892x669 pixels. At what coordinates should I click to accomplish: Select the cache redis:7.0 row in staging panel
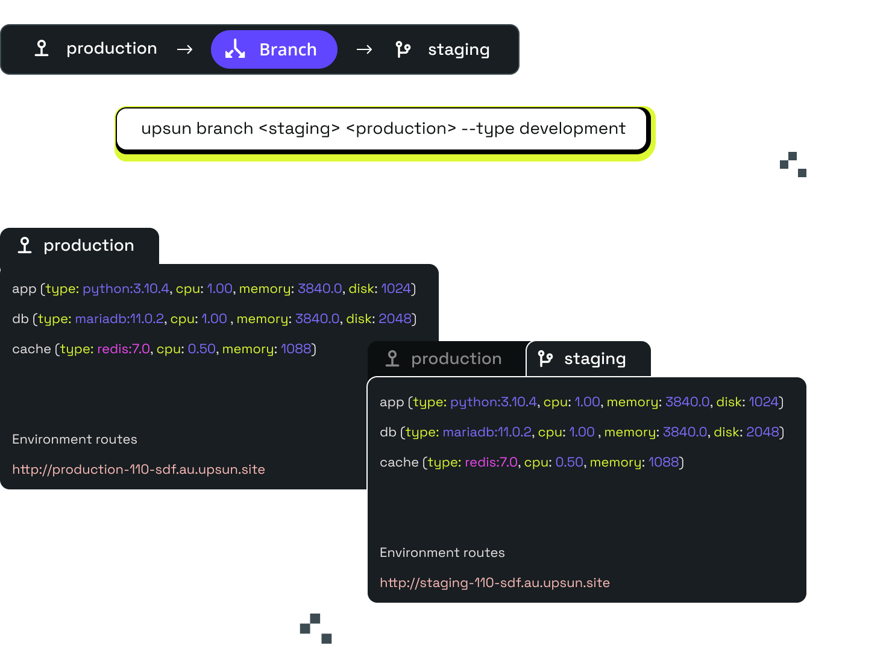tap(532, 462)
